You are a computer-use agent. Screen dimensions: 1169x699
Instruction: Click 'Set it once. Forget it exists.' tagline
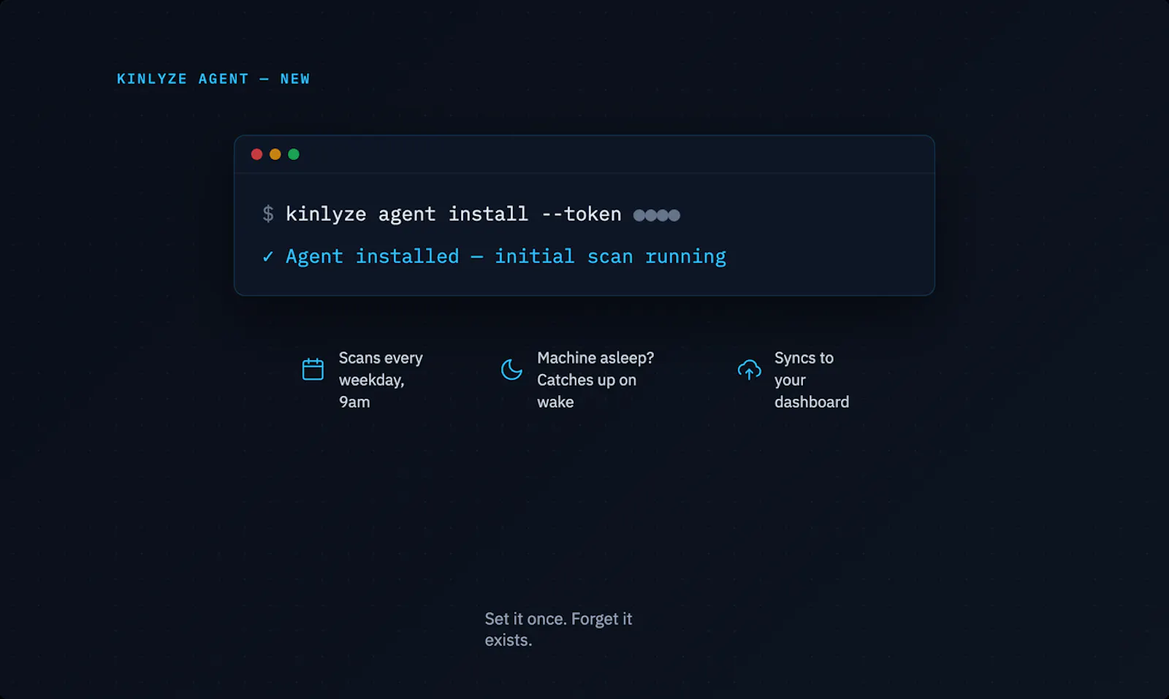pyautogui.click(x=558, y=630)
